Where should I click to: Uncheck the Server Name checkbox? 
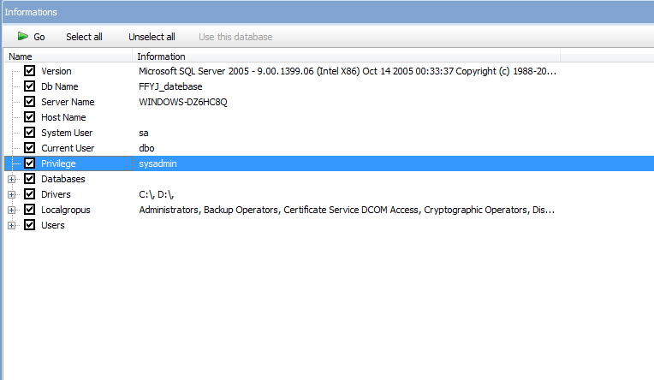click(x=29, y=101)
